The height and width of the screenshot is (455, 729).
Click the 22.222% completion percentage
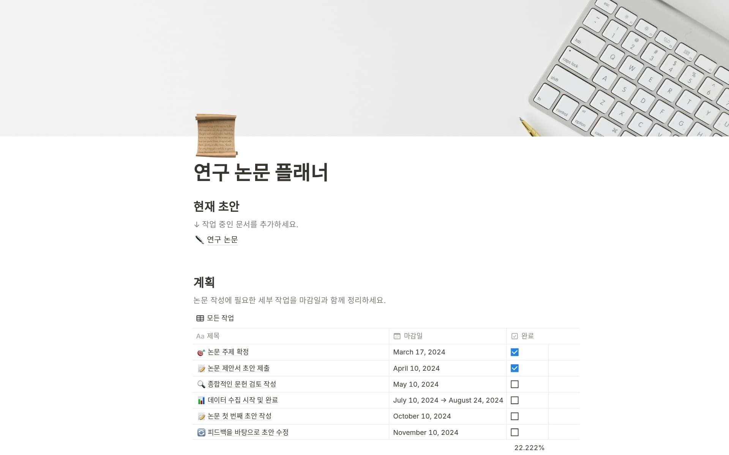coord(529,448)
